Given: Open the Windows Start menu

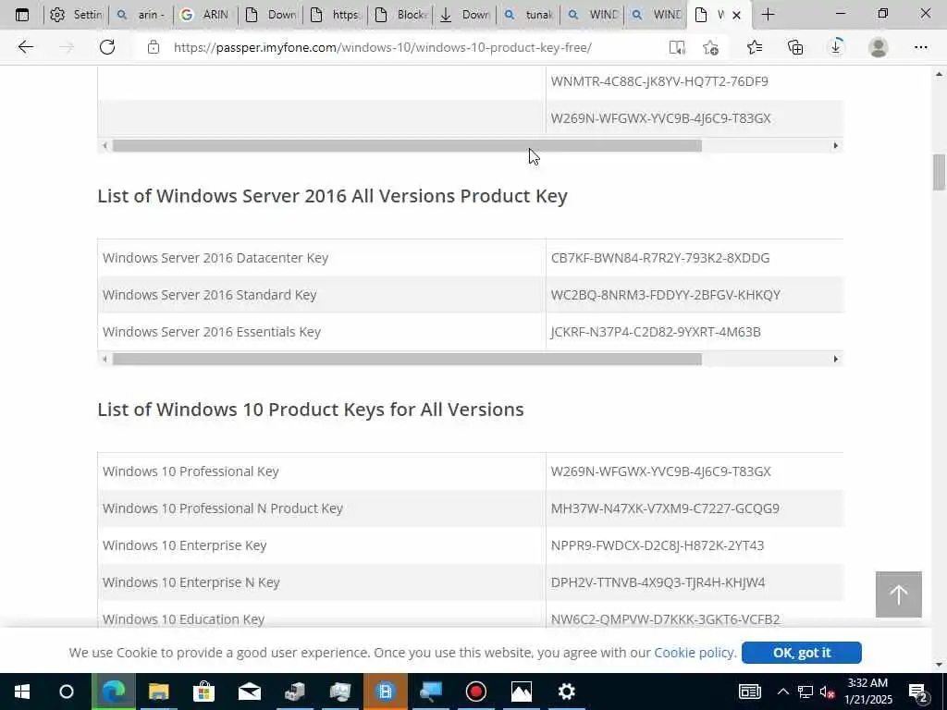Looking at the screenshot, I should 22,692.
